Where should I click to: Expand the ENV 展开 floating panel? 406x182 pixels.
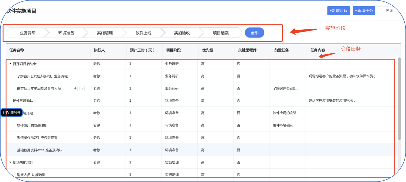pyautogui.click(x=11, y=112)
